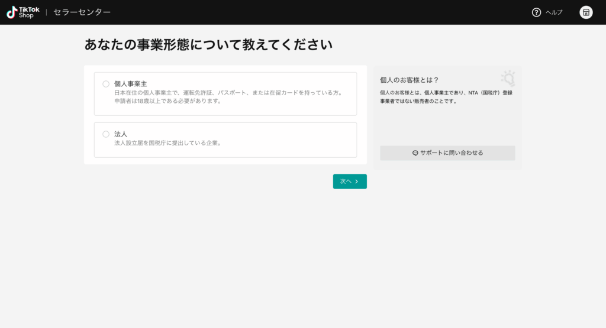Open the ヘルプ menu text
The width and height of the screenshot is (606, 328).
click(554, 12)
